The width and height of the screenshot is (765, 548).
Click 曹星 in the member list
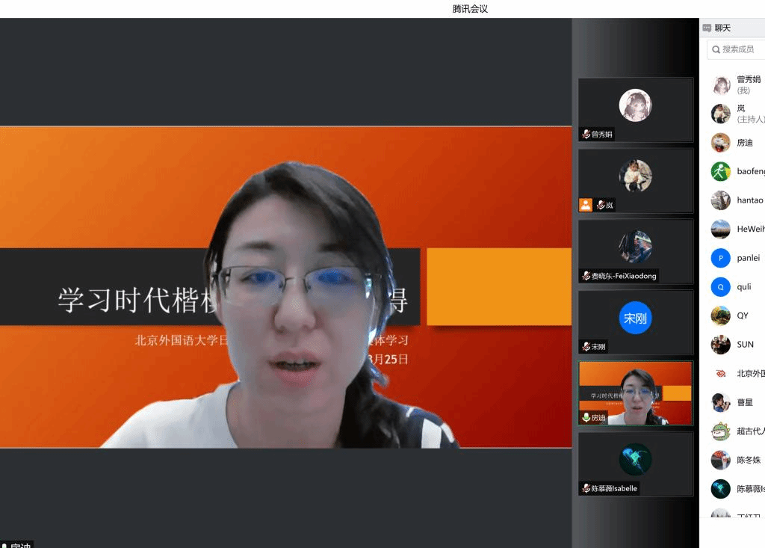pyautogui.click(x=745, y=402)
